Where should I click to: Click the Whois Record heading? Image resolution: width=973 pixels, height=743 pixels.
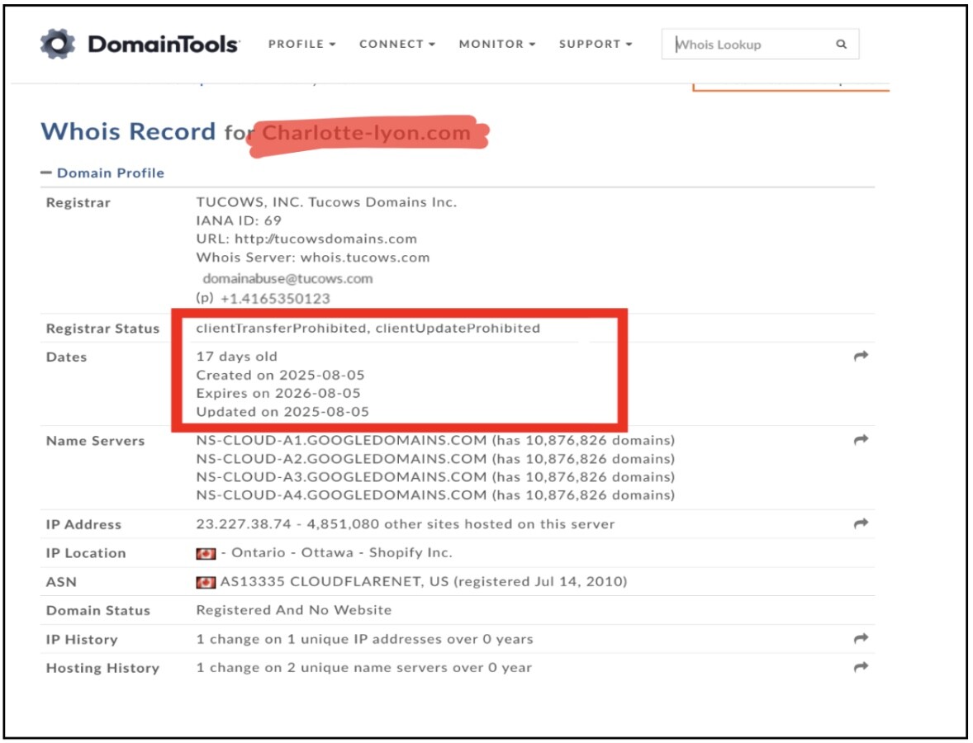(x=129, y=131)
